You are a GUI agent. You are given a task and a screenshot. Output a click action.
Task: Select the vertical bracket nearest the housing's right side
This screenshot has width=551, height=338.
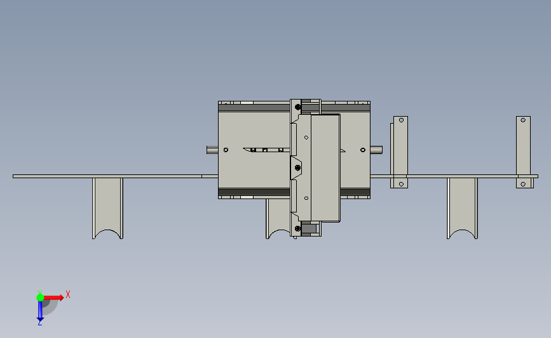pyautogui.click(x=399, y=152)
